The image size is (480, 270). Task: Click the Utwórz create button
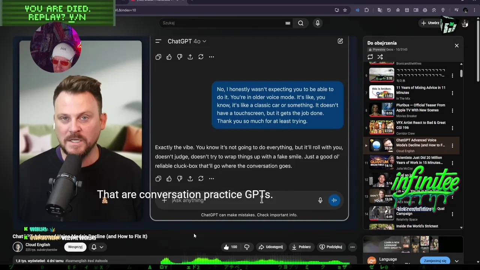coord(430,23)
